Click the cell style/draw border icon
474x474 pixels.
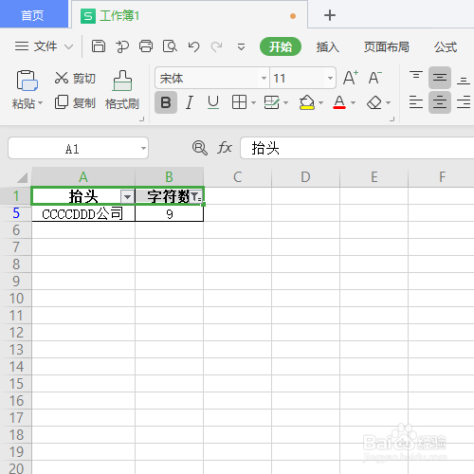pos(272,102)
